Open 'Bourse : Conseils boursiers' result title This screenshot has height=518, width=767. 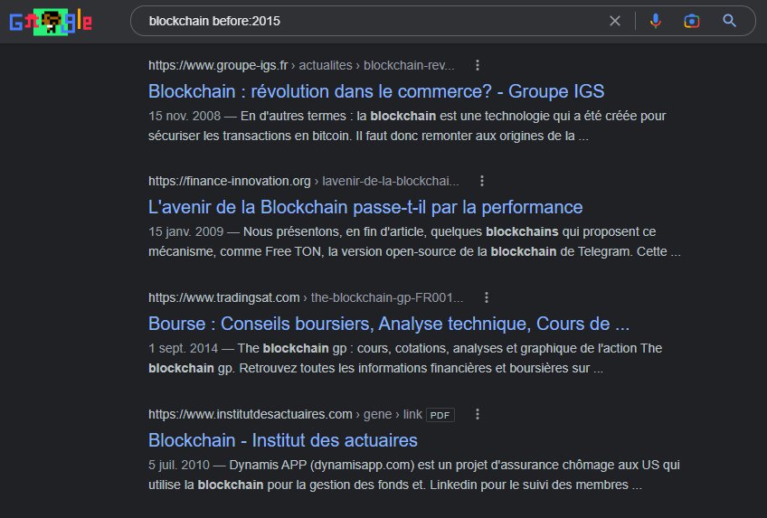(388, 324)
